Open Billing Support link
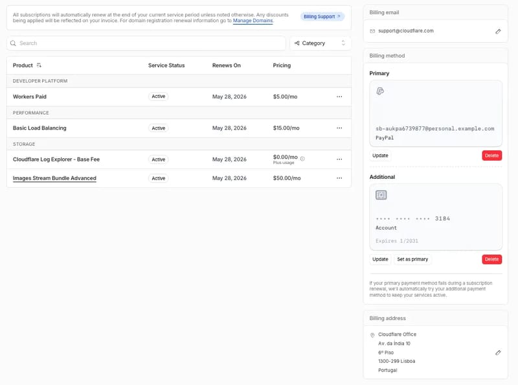Image resolution: width=518 pixels, height=385 pixels. coord(322,17)
